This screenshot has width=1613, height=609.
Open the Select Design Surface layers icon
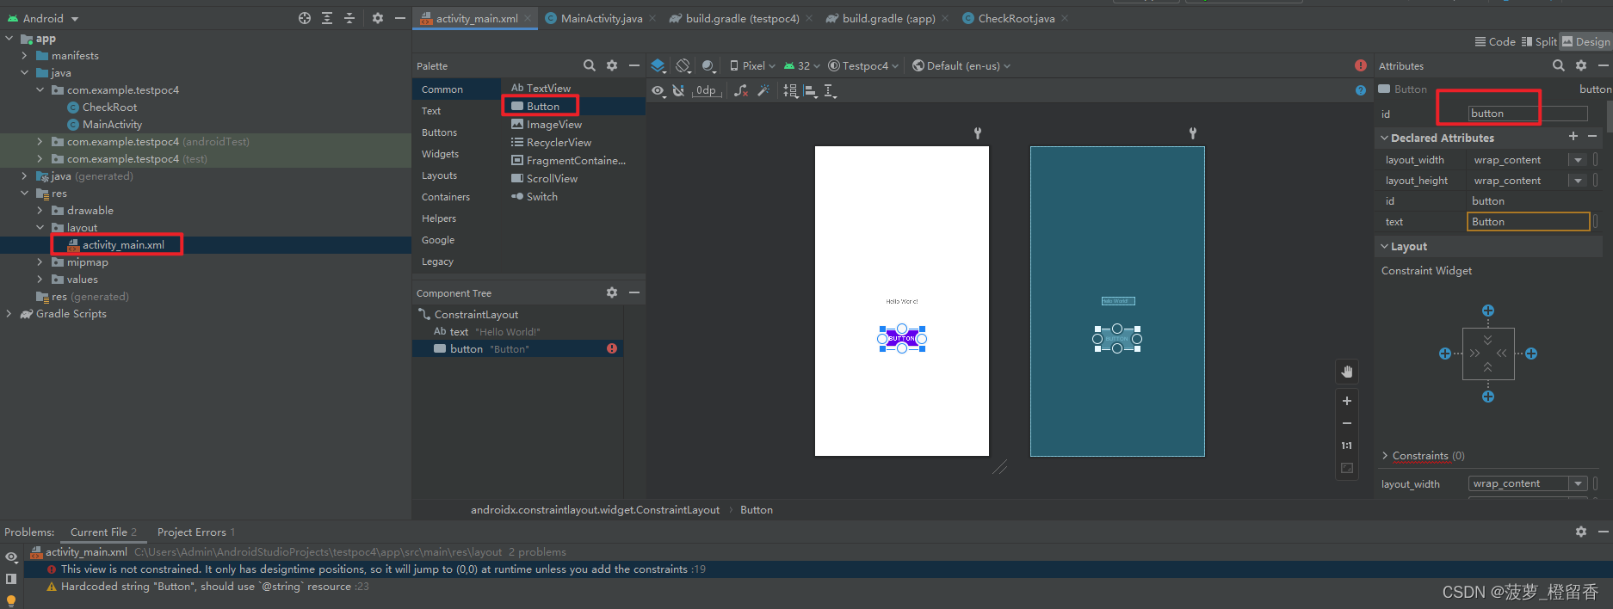[x=658, y=65]
